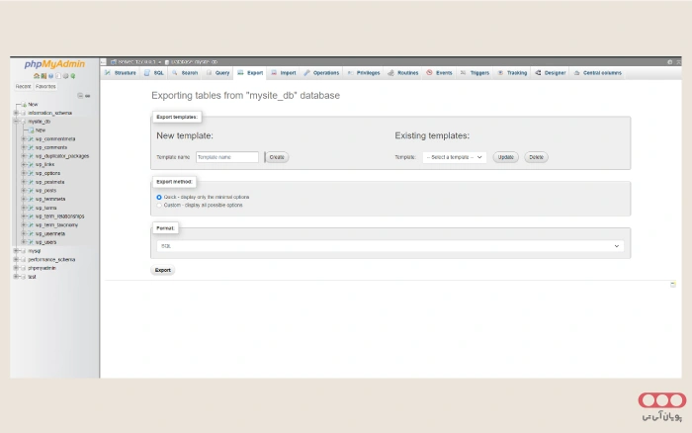Open the Select a template dropdown
Screen dimensions: 692x433
click(454, 157)
